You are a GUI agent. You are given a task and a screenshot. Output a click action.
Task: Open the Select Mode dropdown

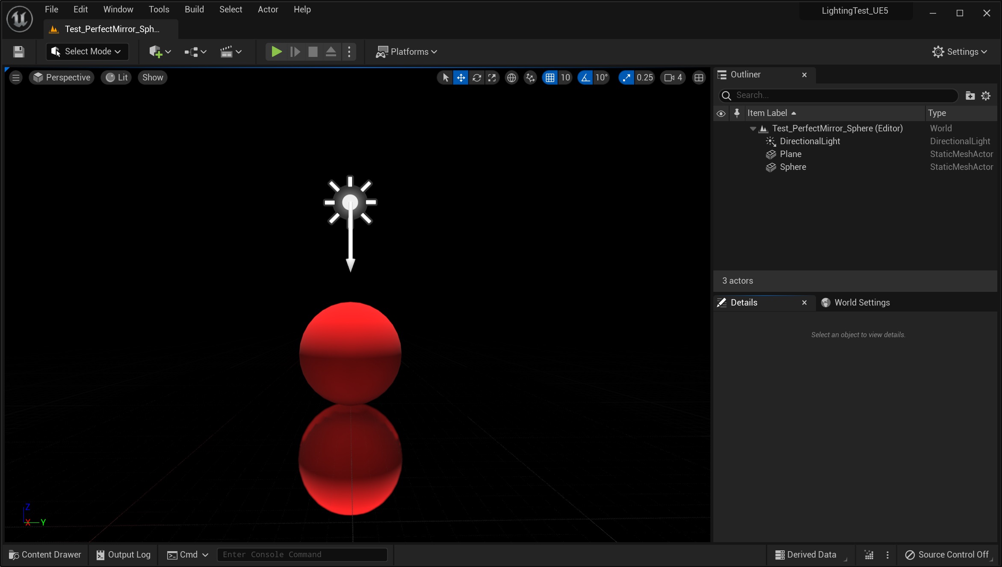click(87, 51)
